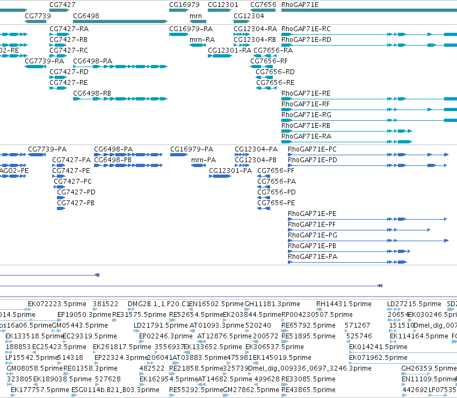
Task: Click transcript CG7427-RE
Action: (x=69, y=83)
